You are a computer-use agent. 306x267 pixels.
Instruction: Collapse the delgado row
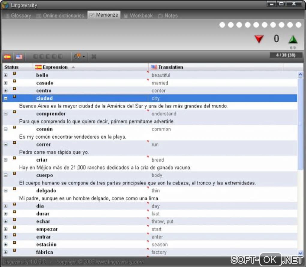[6, 190]
